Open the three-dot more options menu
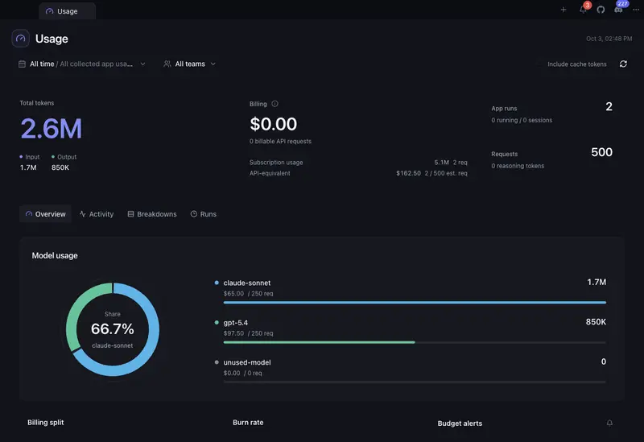This screenshot has height=442, width=644. click(x=636, y=10)
